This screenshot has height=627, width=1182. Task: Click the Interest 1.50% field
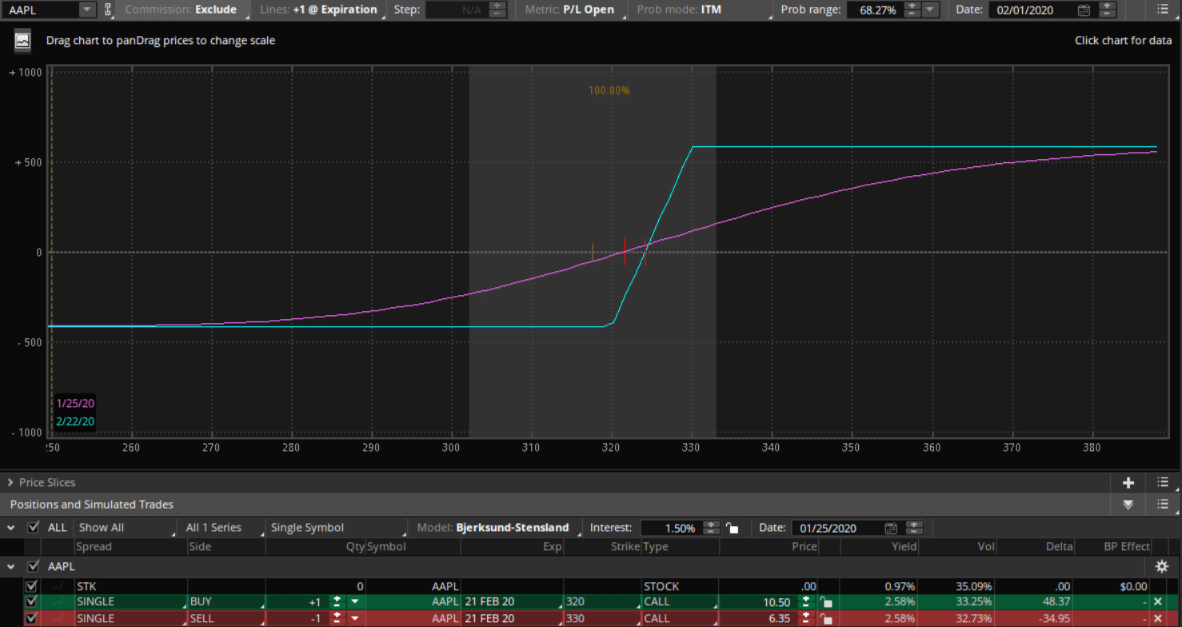(x=670, y=528)
